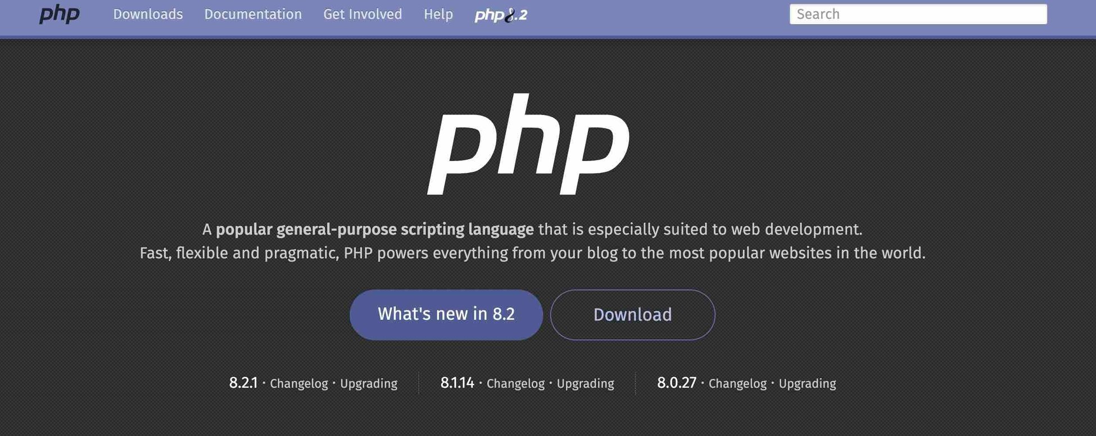1096x436 pixels.
Task: Click the Download button
Action: click(632, 314)
